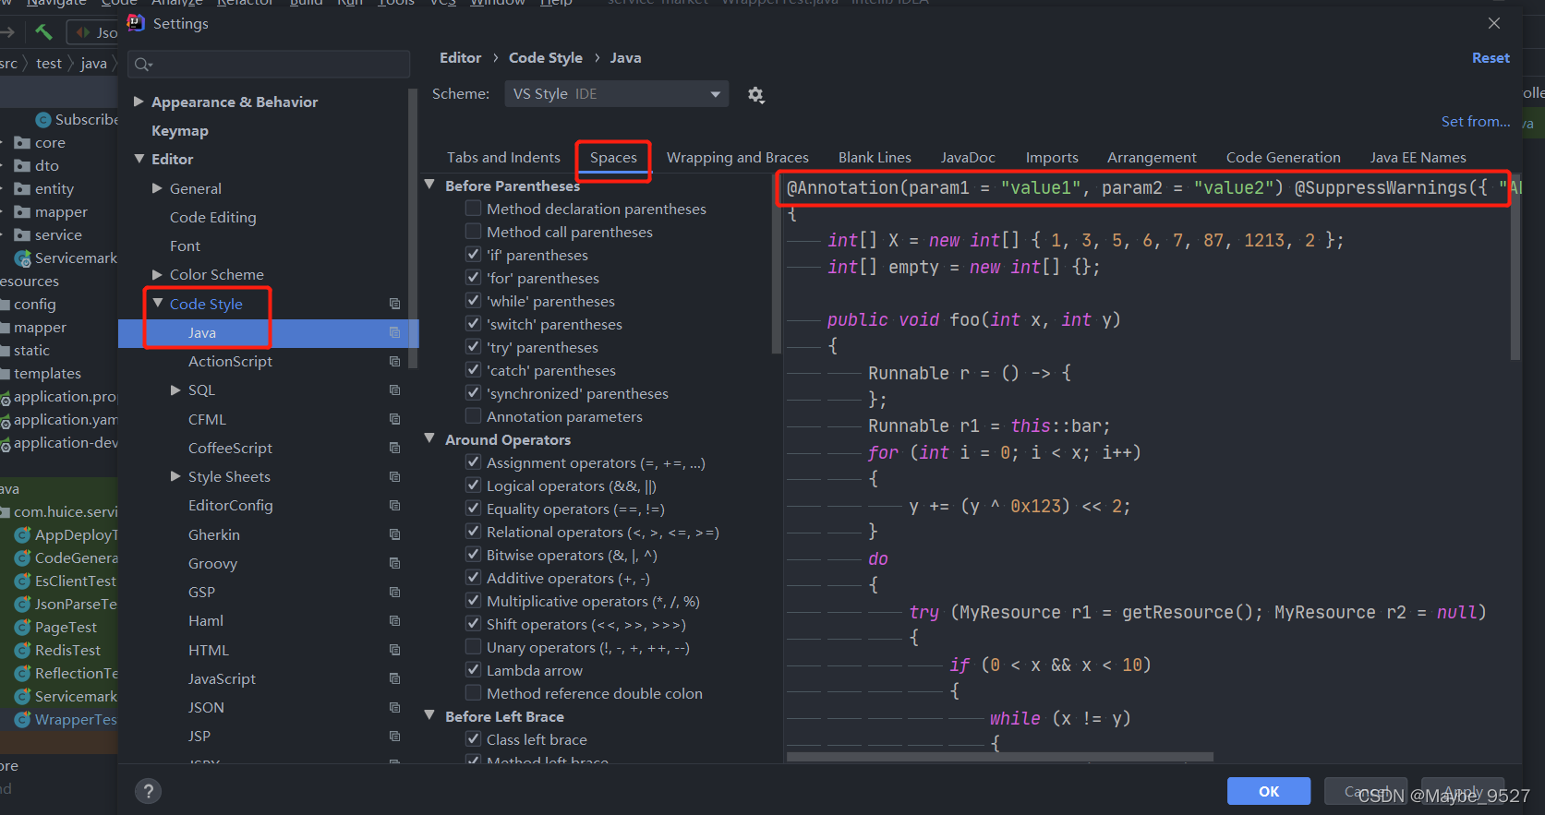Screen dimensions: 1545x815
Task: Click the build hammer icon in toolbar
Action: (x=43, y=32)
